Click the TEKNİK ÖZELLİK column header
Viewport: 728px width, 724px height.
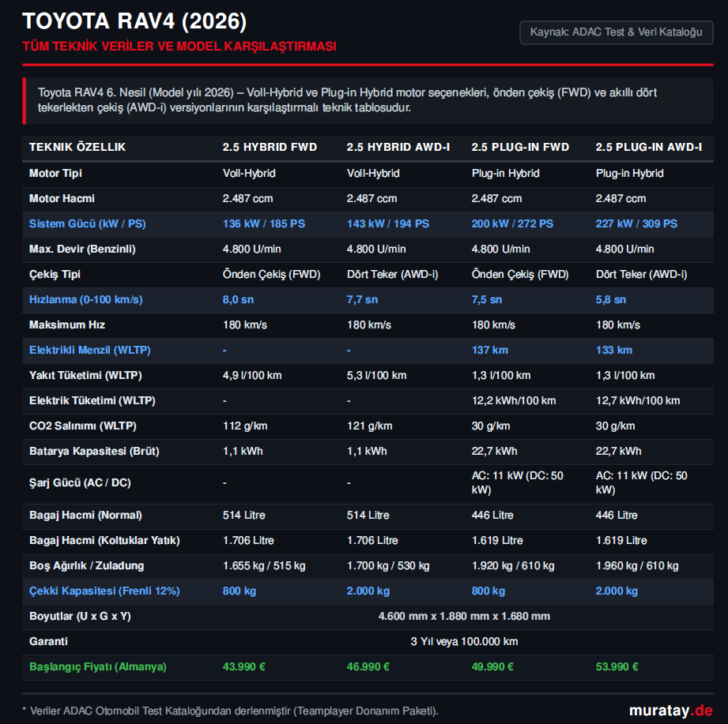(77, 147)
